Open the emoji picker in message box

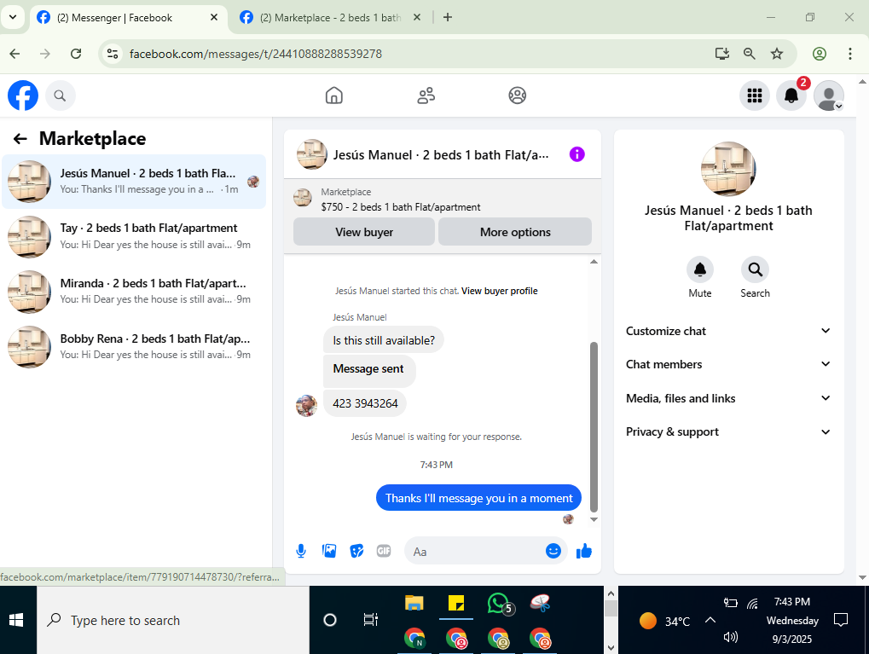tap(553, 550)
